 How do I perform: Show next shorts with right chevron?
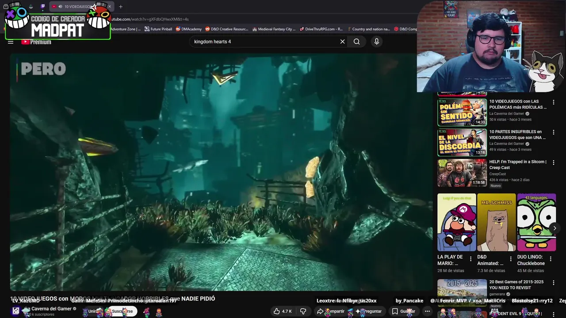click(555, 228)
